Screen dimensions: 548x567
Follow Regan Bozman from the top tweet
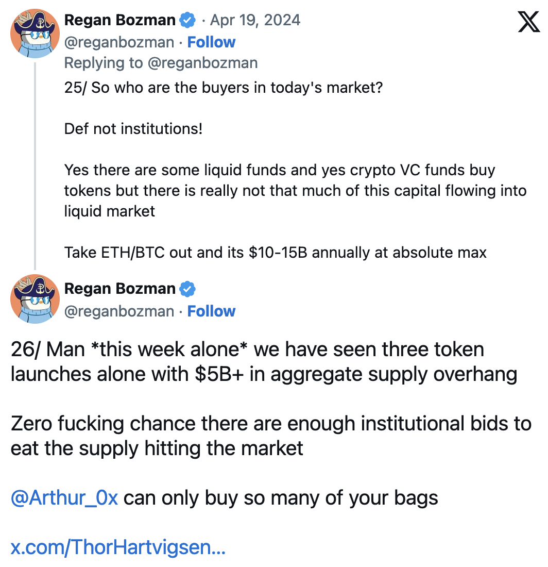[211, 42]
